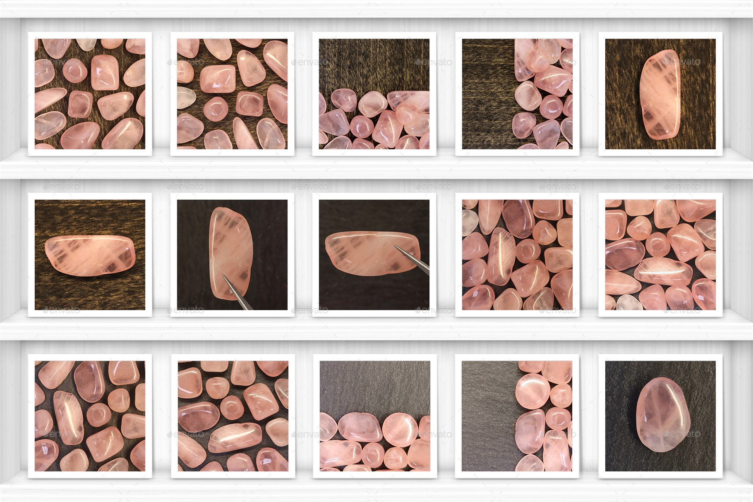753x502 pixels.
Task: Open the first bottom-row photo of scattered stones
Action: 90,416
